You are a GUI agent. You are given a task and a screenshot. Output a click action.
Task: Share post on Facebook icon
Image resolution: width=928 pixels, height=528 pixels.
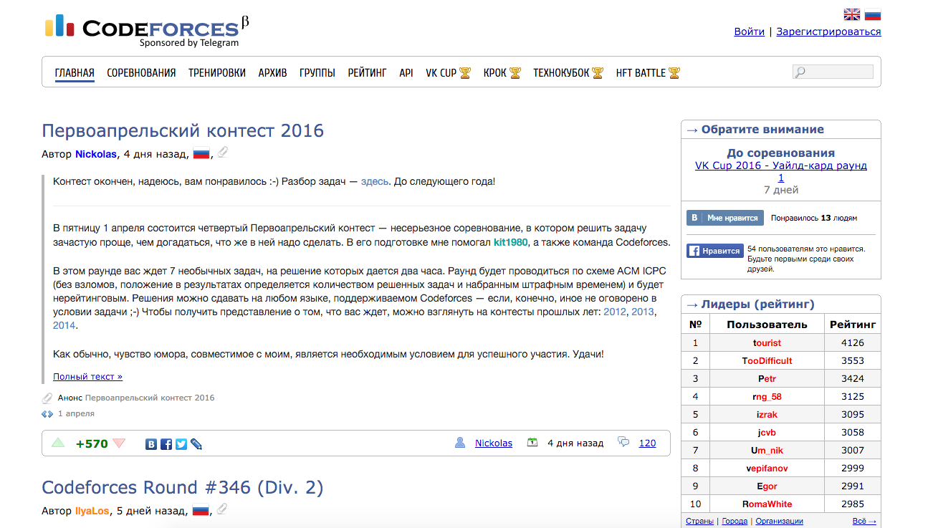click(166, 443)
